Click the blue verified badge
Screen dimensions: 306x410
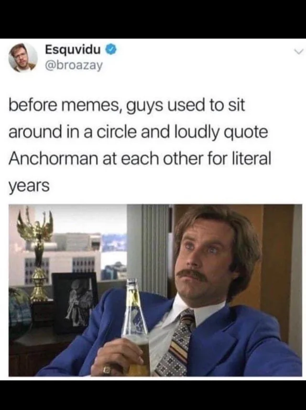(x=110, y=50)
